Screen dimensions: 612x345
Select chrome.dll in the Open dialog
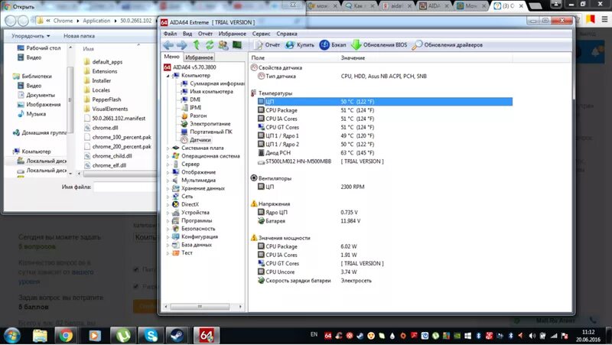click(x=102, y=128)
